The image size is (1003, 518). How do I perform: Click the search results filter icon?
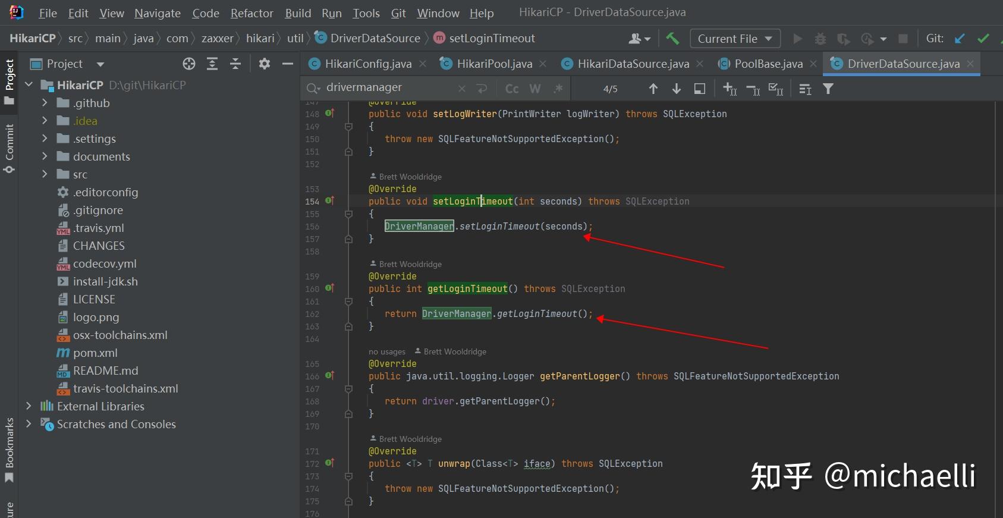828,89
